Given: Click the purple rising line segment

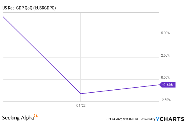Looking at the screenshot, I should (x=120, y=89).
